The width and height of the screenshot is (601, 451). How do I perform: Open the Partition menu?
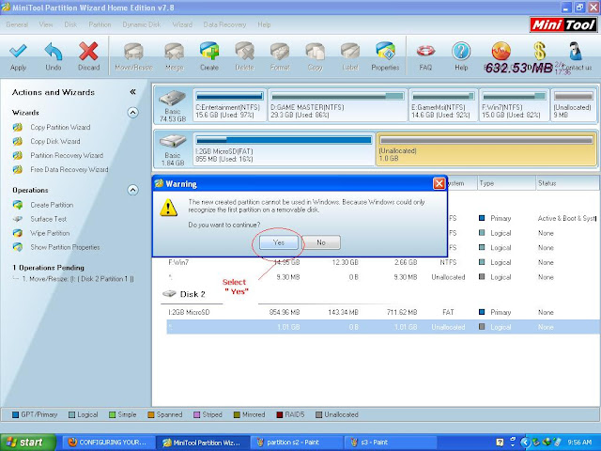100,24
